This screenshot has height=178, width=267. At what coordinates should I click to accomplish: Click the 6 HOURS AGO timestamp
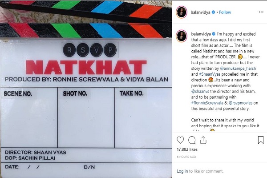pos(186,157)
